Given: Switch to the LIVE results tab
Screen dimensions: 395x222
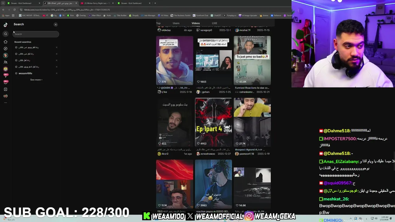Looking at the screenshot, I should tap(214, 23).
